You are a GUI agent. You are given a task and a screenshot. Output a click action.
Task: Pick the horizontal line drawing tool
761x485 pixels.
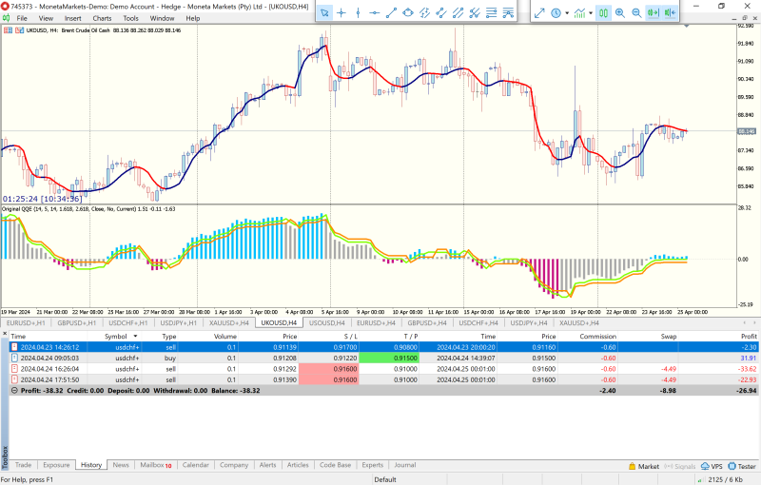tap(374, 12)
